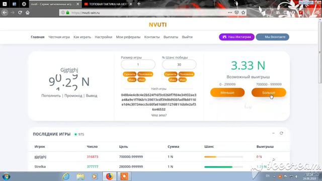322x181 pixels.
Task: Click Мин under Шанс победы
Action: [x=183, y=79]
